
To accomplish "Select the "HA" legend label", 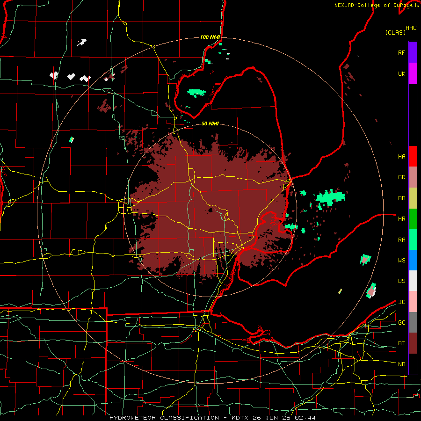I will click(401, 157).
